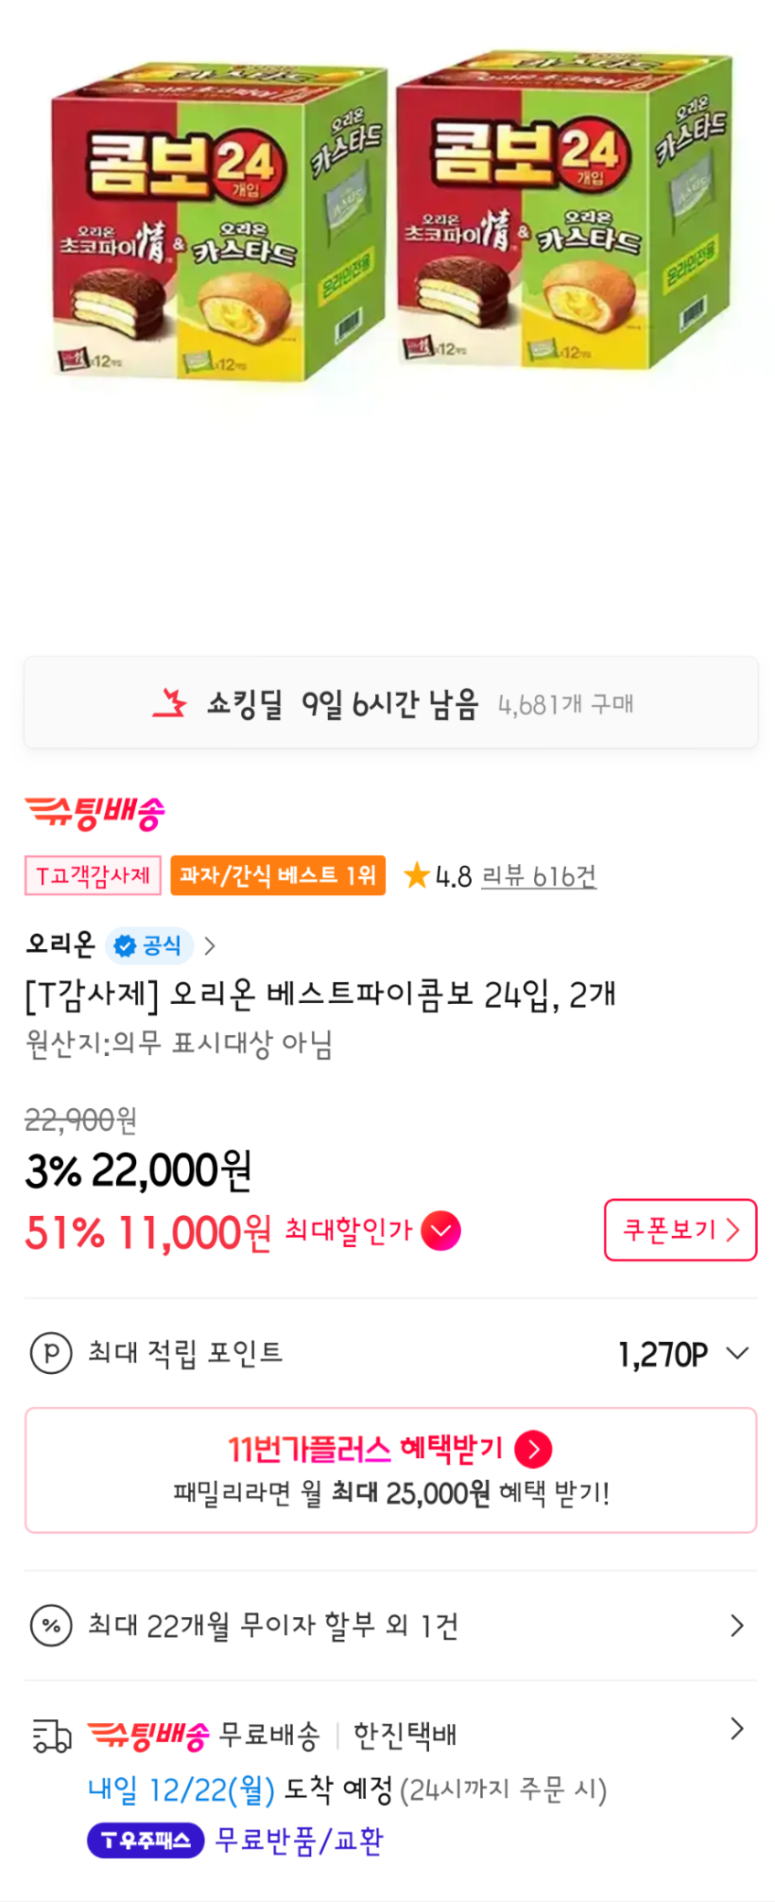Open the combo pie product image
This screenshot has width=775, height=1902.
(x=389, y=219)
